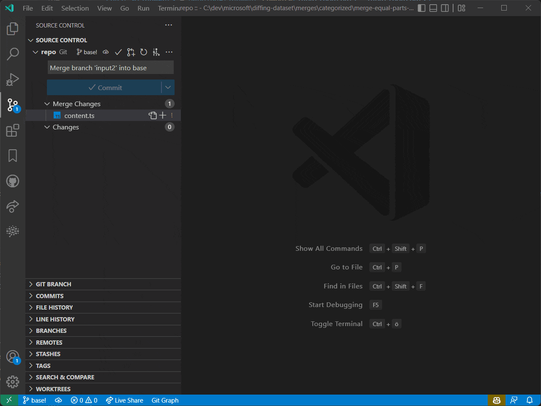Click errors and warnings count in status bar
This screenshot has width=541, height=406.
tap(84, 400)
